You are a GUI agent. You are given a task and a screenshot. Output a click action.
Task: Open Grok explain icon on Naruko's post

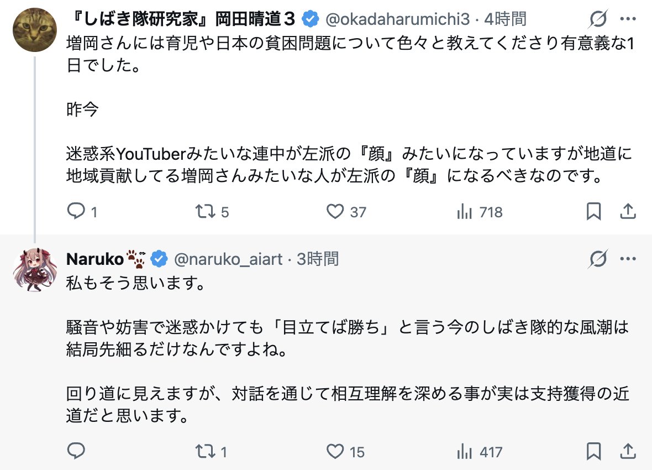598,259
